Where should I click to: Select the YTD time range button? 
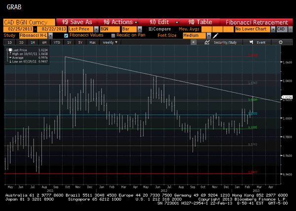57,43
